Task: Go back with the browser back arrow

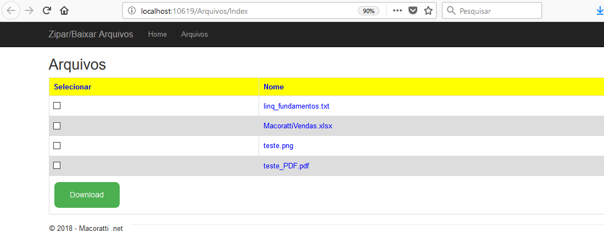Action: [11, 11]
